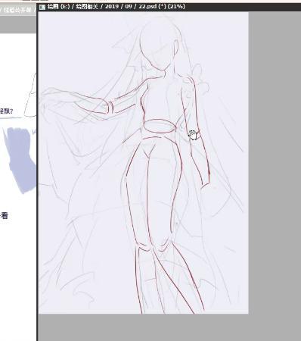Click the document icon beside the 22.psd title
Image resolution: width=301 pixels, height=341 pixels.
coord(42,7)
